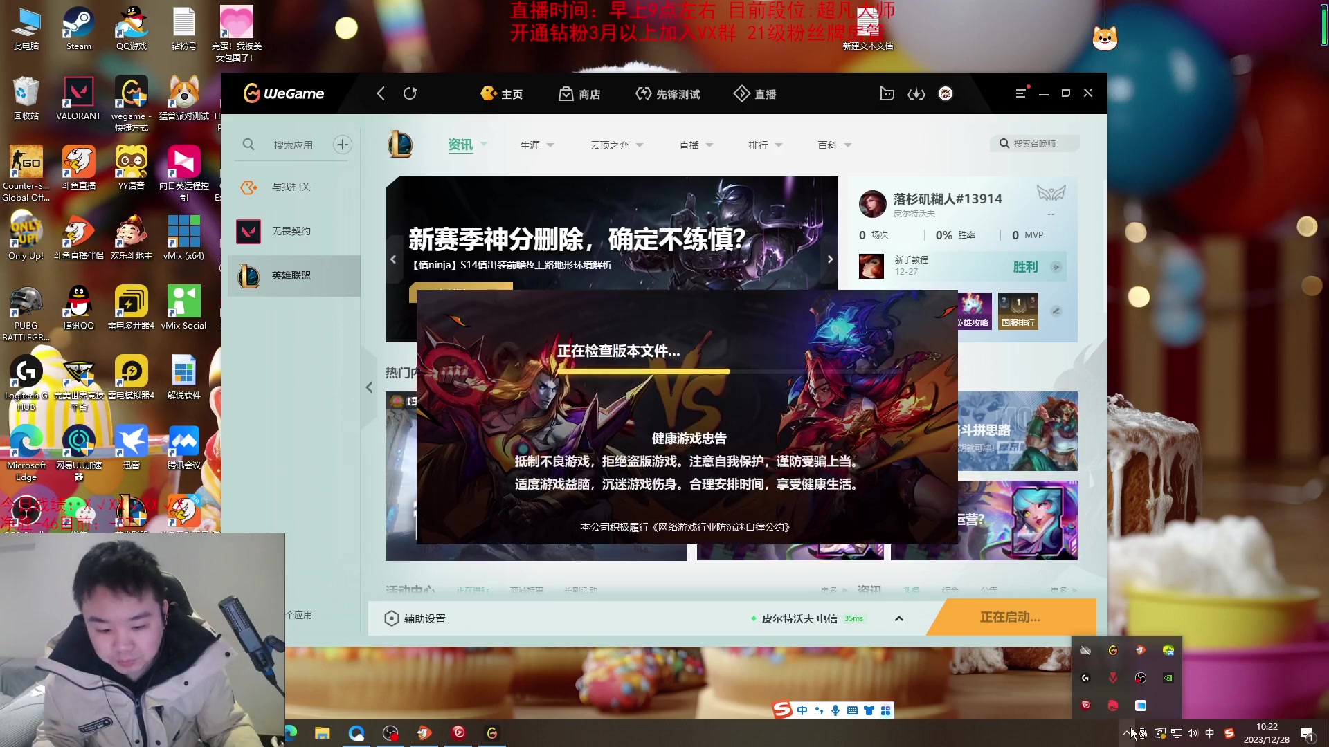Open the WeGame folder/library icon
Screen dimensions: 1329x747
coord(887,93)
